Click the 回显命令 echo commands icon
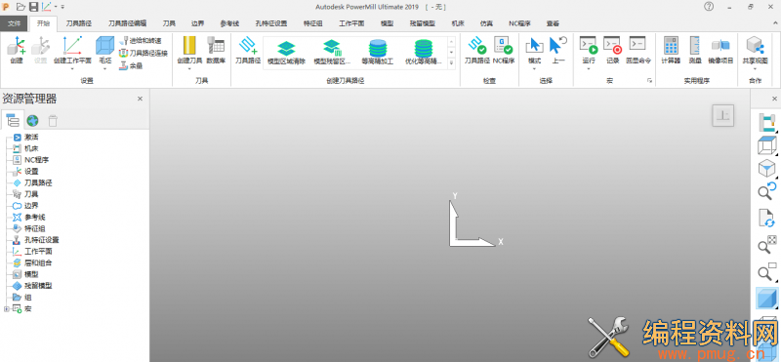This screenshot has width=781, height=362. pyautogui.click(x=637, y=44)
